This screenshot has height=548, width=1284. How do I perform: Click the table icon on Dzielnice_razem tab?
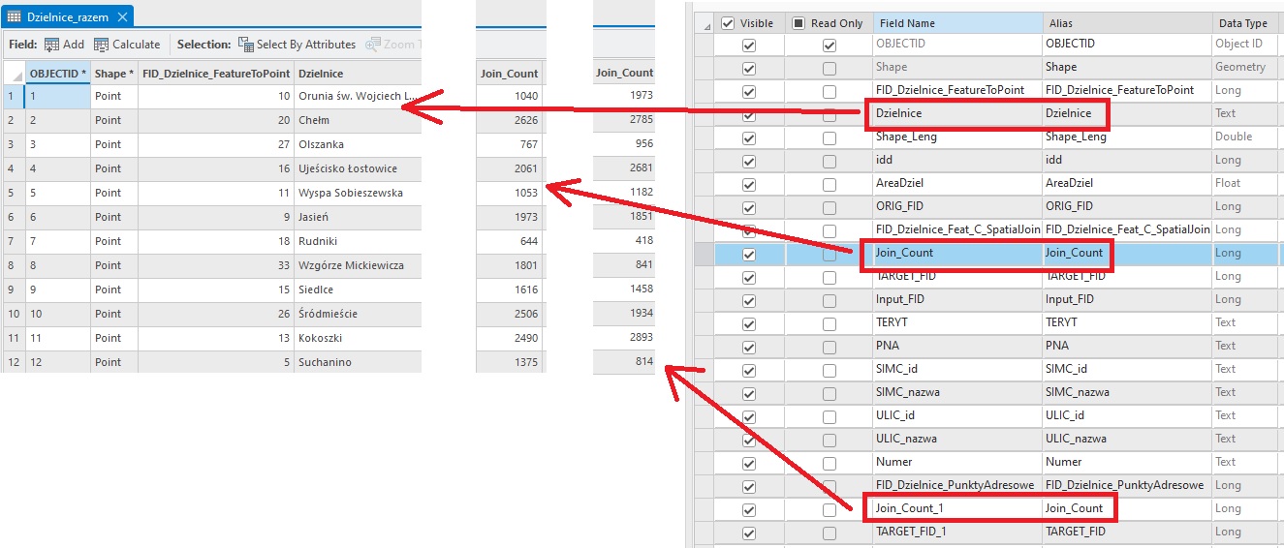[15, 17]
